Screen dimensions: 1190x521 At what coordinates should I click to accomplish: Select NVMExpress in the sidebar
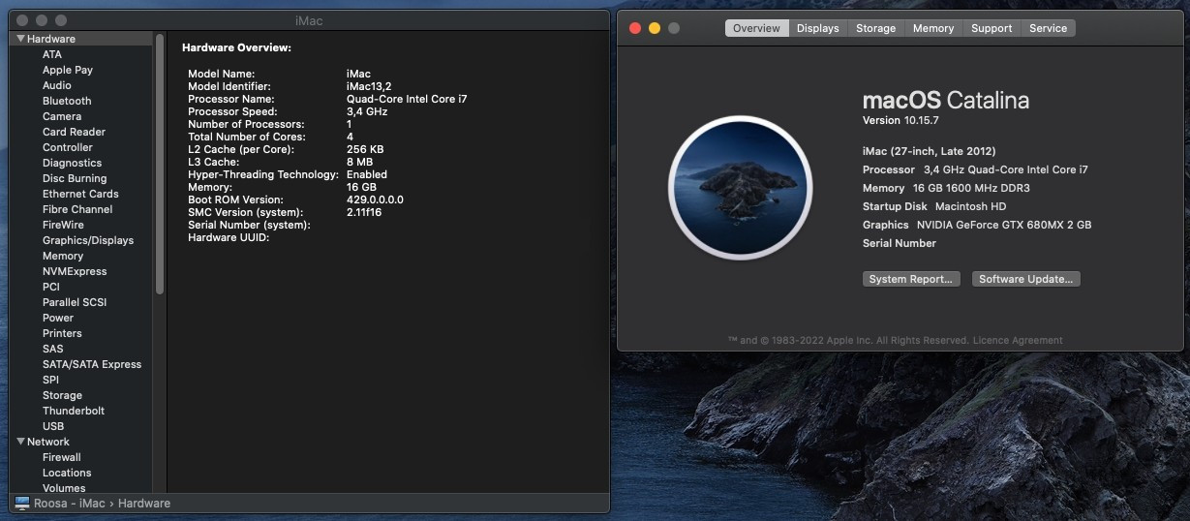click(x=75, y=271)
